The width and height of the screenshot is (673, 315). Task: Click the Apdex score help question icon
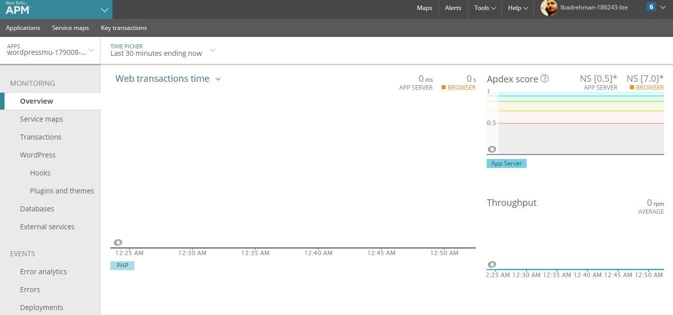pyautogui.click(x=545, y=78)
